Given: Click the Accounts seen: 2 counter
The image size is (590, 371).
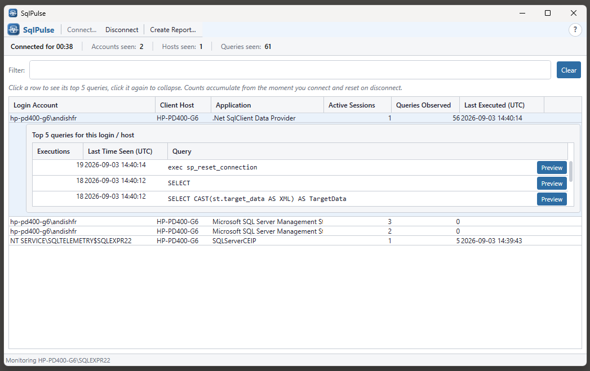Looking at the screenshot, I should [x=117, y=47].
